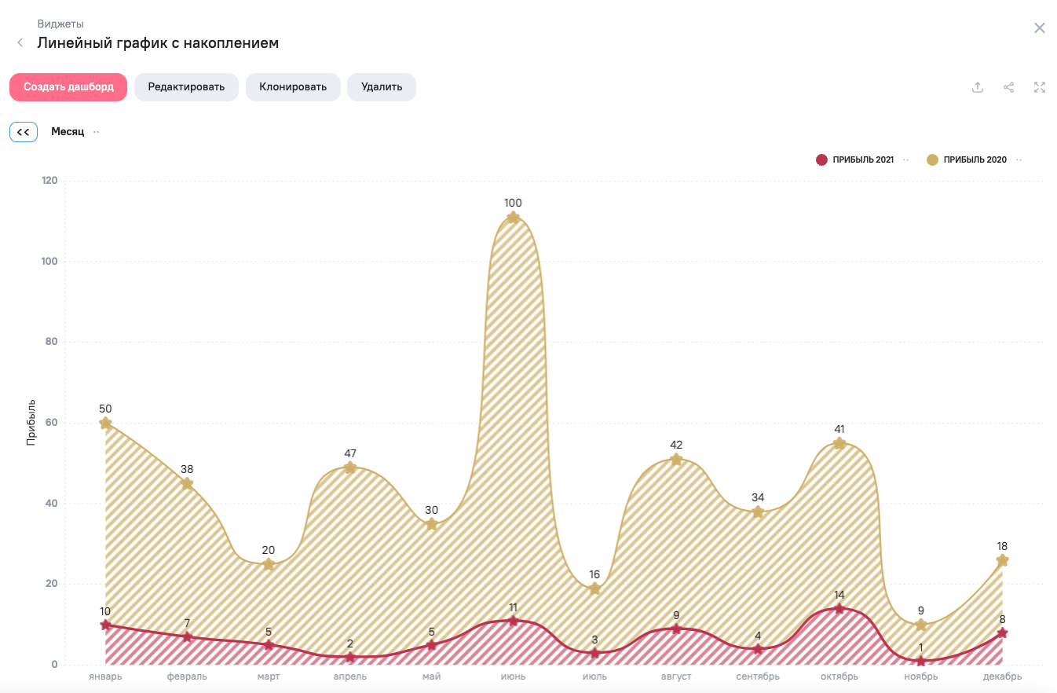The image size is (1057, 693).
Task: Open the menu dots after Прибыль 2021
Action: 906,159
